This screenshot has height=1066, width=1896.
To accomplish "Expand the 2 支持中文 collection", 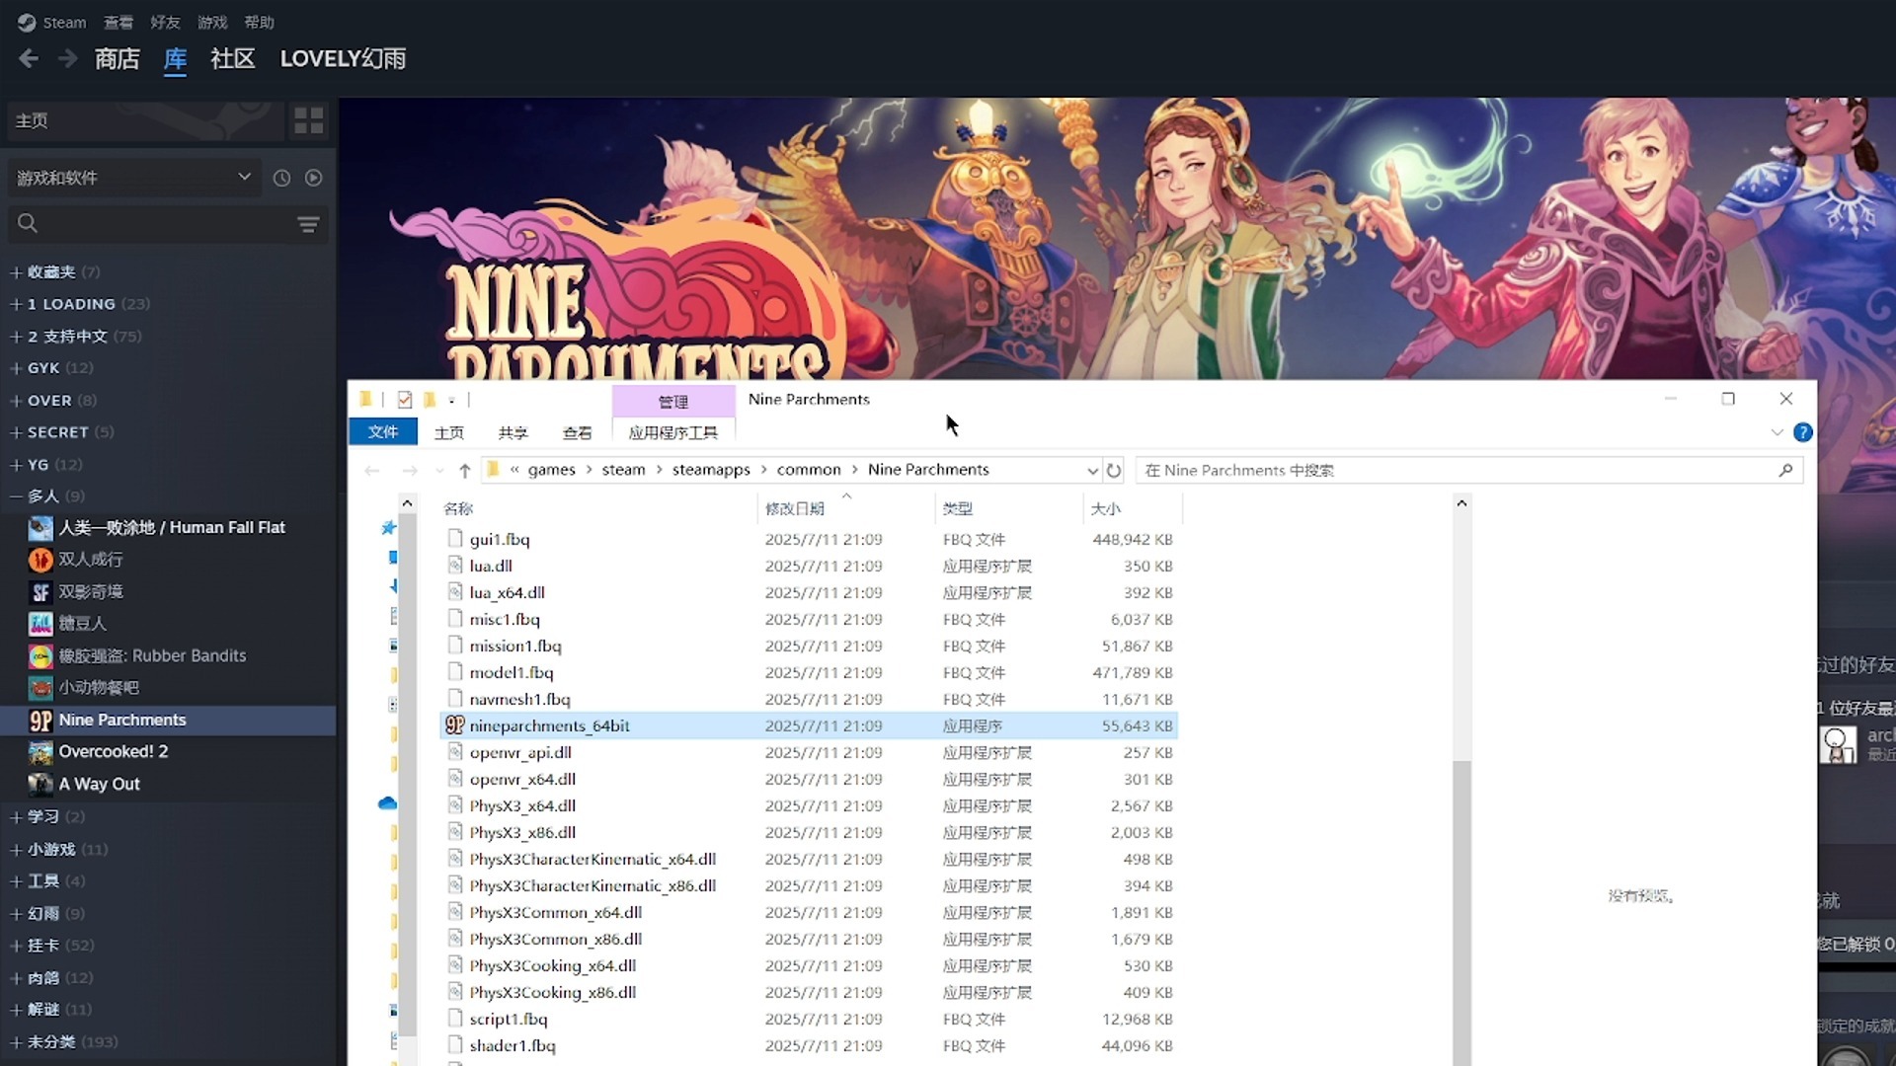I will coord(16,337).
